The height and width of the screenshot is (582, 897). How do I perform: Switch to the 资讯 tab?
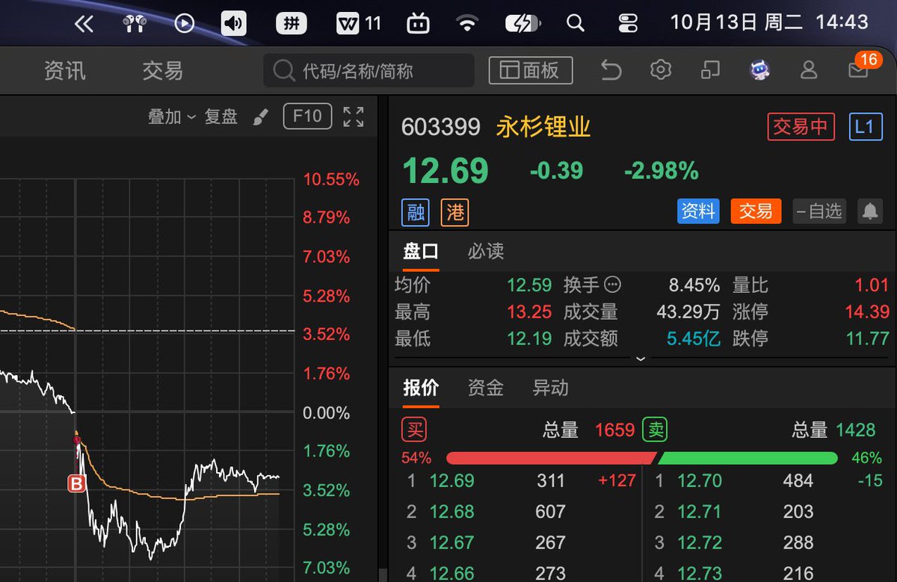point(65,71)
